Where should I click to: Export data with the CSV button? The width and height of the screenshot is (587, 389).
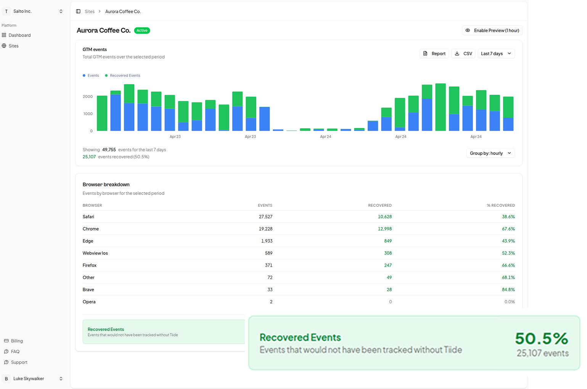463,54
